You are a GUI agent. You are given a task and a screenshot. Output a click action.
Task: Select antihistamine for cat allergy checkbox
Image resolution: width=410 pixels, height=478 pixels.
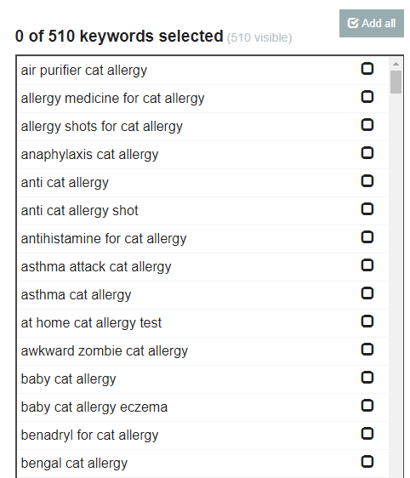[x=367, y=236]
